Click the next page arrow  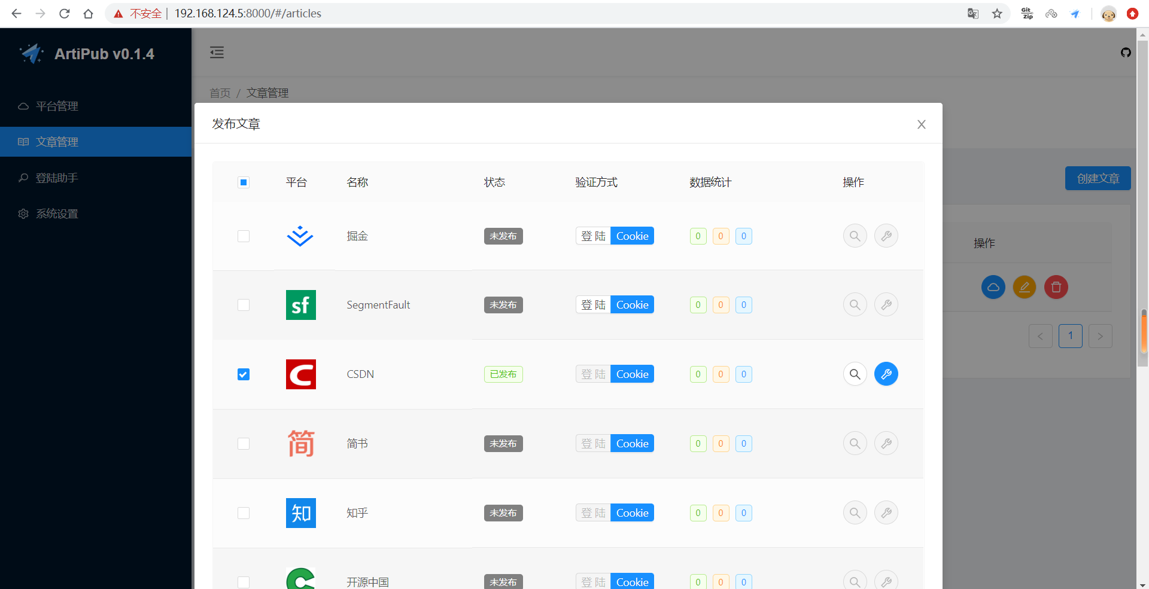1101,336
